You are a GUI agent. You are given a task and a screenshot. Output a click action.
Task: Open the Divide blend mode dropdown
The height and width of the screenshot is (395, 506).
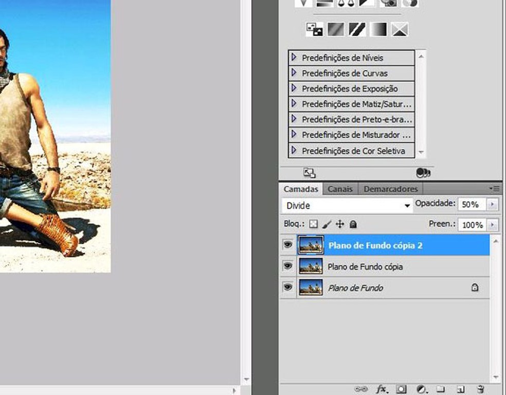pyautogui.click(x=347, y=206)
